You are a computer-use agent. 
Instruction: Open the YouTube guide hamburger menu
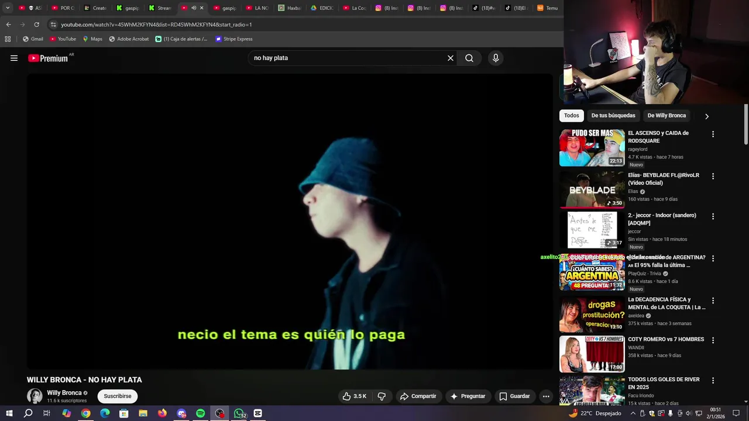(14, 58)
